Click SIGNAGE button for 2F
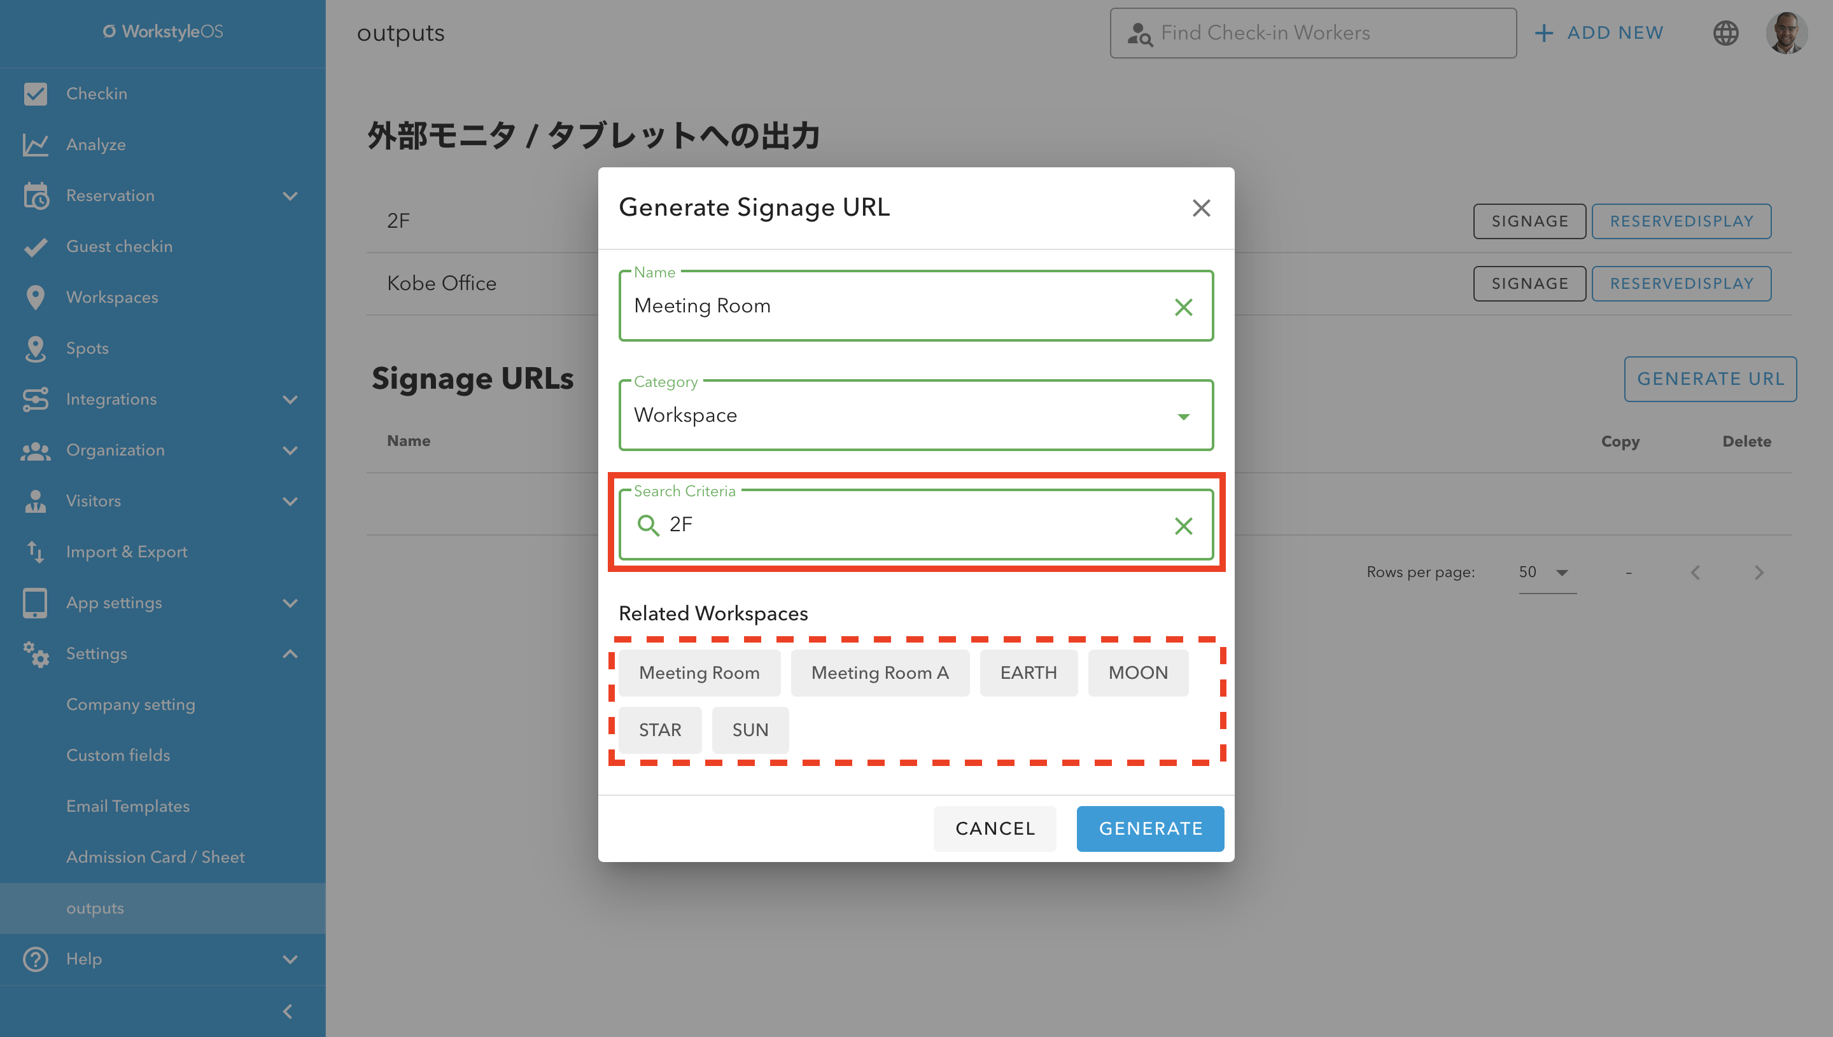This screenshot has height=1037, width=1833. [1529, 221]
